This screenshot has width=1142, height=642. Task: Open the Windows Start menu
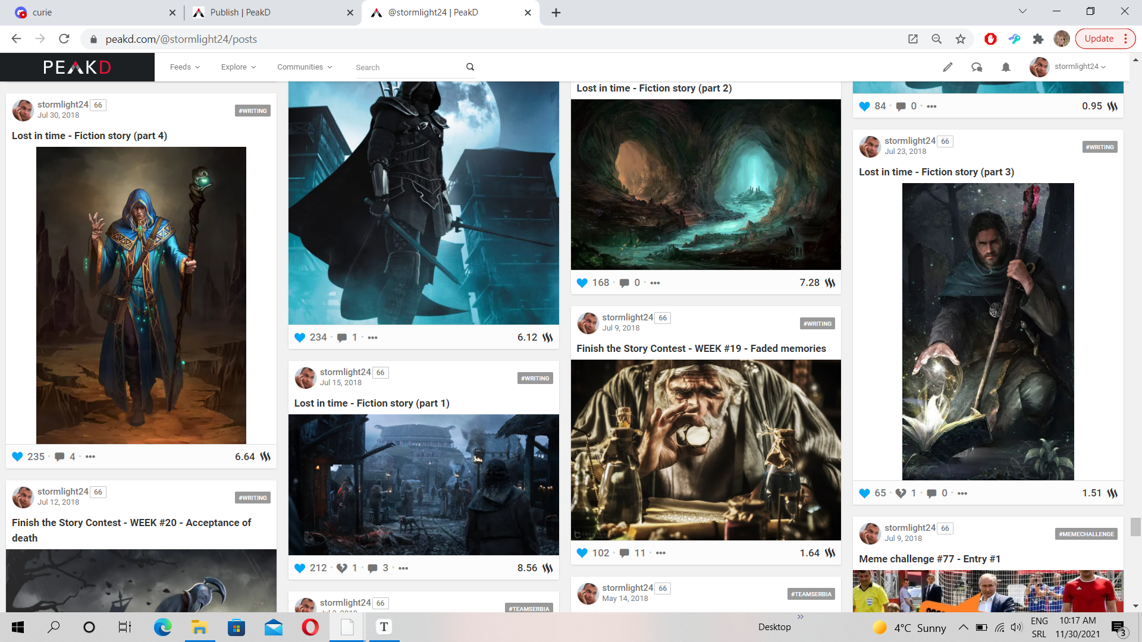coord(18,627)
